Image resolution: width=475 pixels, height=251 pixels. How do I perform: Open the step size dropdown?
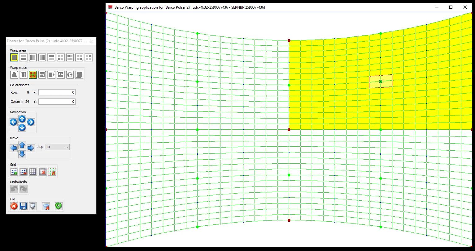click(x=57, y=147)
